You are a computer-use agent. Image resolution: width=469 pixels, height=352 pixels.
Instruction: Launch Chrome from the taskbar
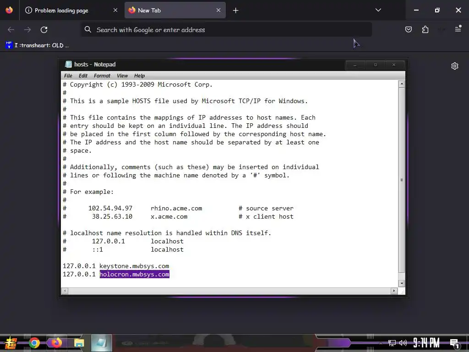pos(34,343)
